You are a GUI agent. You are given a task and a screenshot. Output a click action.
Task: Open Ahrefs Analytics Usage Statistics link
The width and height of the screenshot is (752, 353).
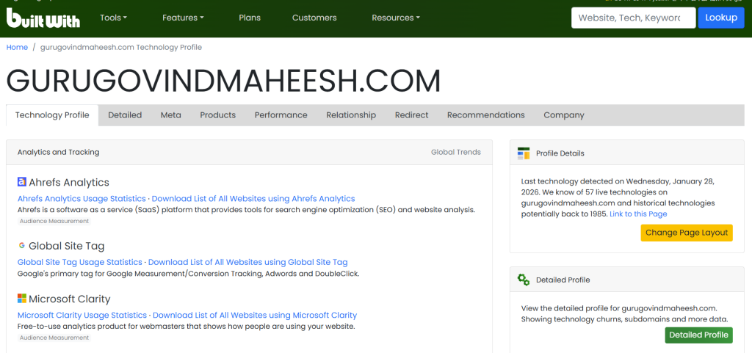(x=82, y=198)
